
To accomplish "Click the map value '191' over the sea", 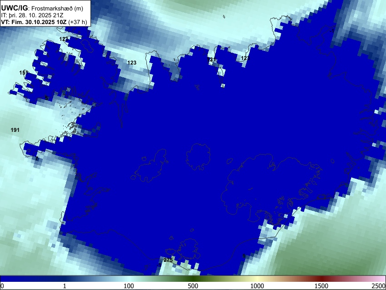I will tap(15, 130).
